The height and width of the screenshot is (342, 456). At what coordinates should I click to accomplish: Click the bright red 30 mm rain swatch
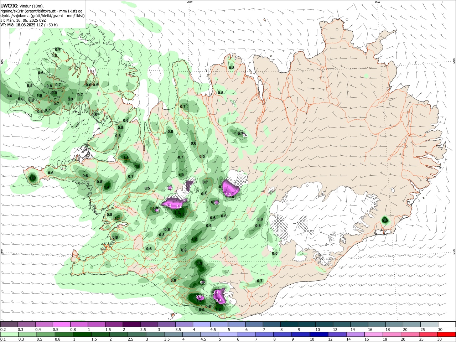click(446, 335)
